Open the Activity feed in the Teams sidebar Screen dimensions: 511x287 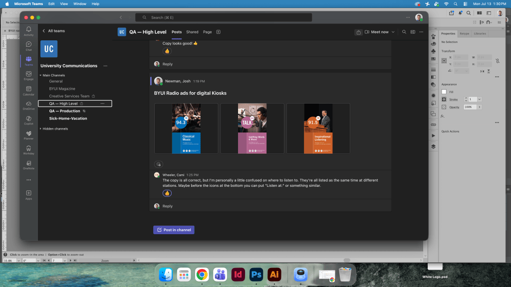click(28, 31)
